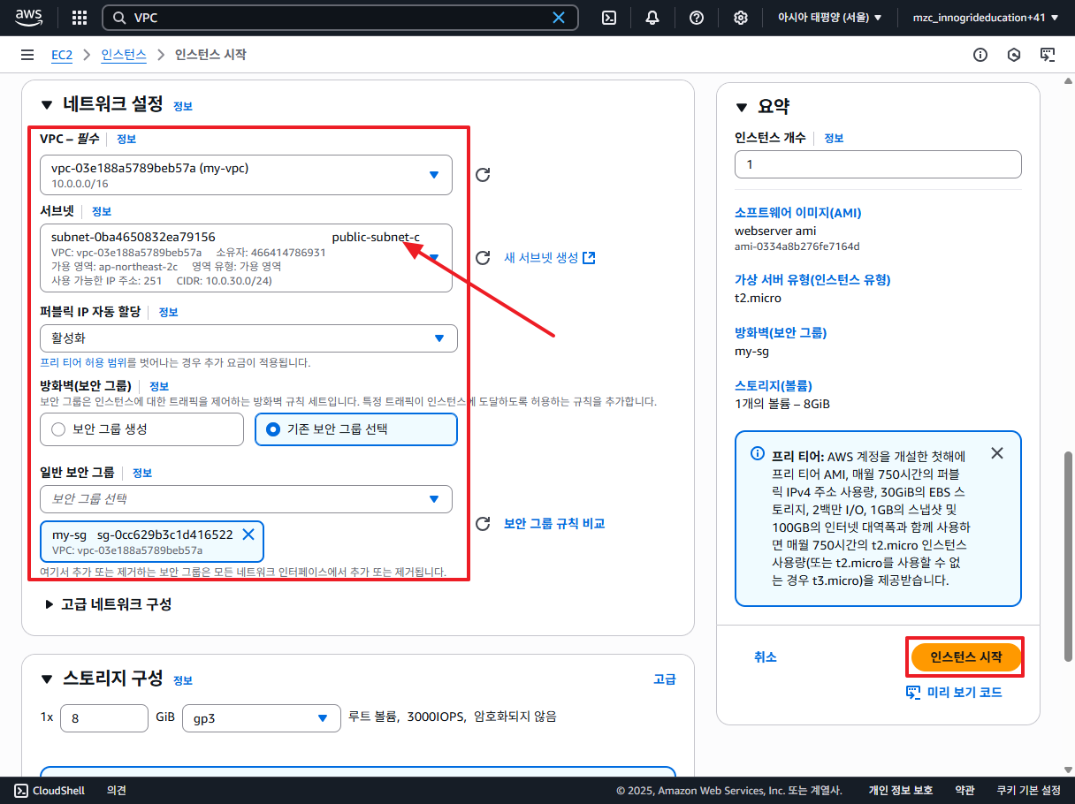Open the 정보 link next to 인스턴스 개수
Viewport: 1075px width, 804px height.
(x=835, y=139)
